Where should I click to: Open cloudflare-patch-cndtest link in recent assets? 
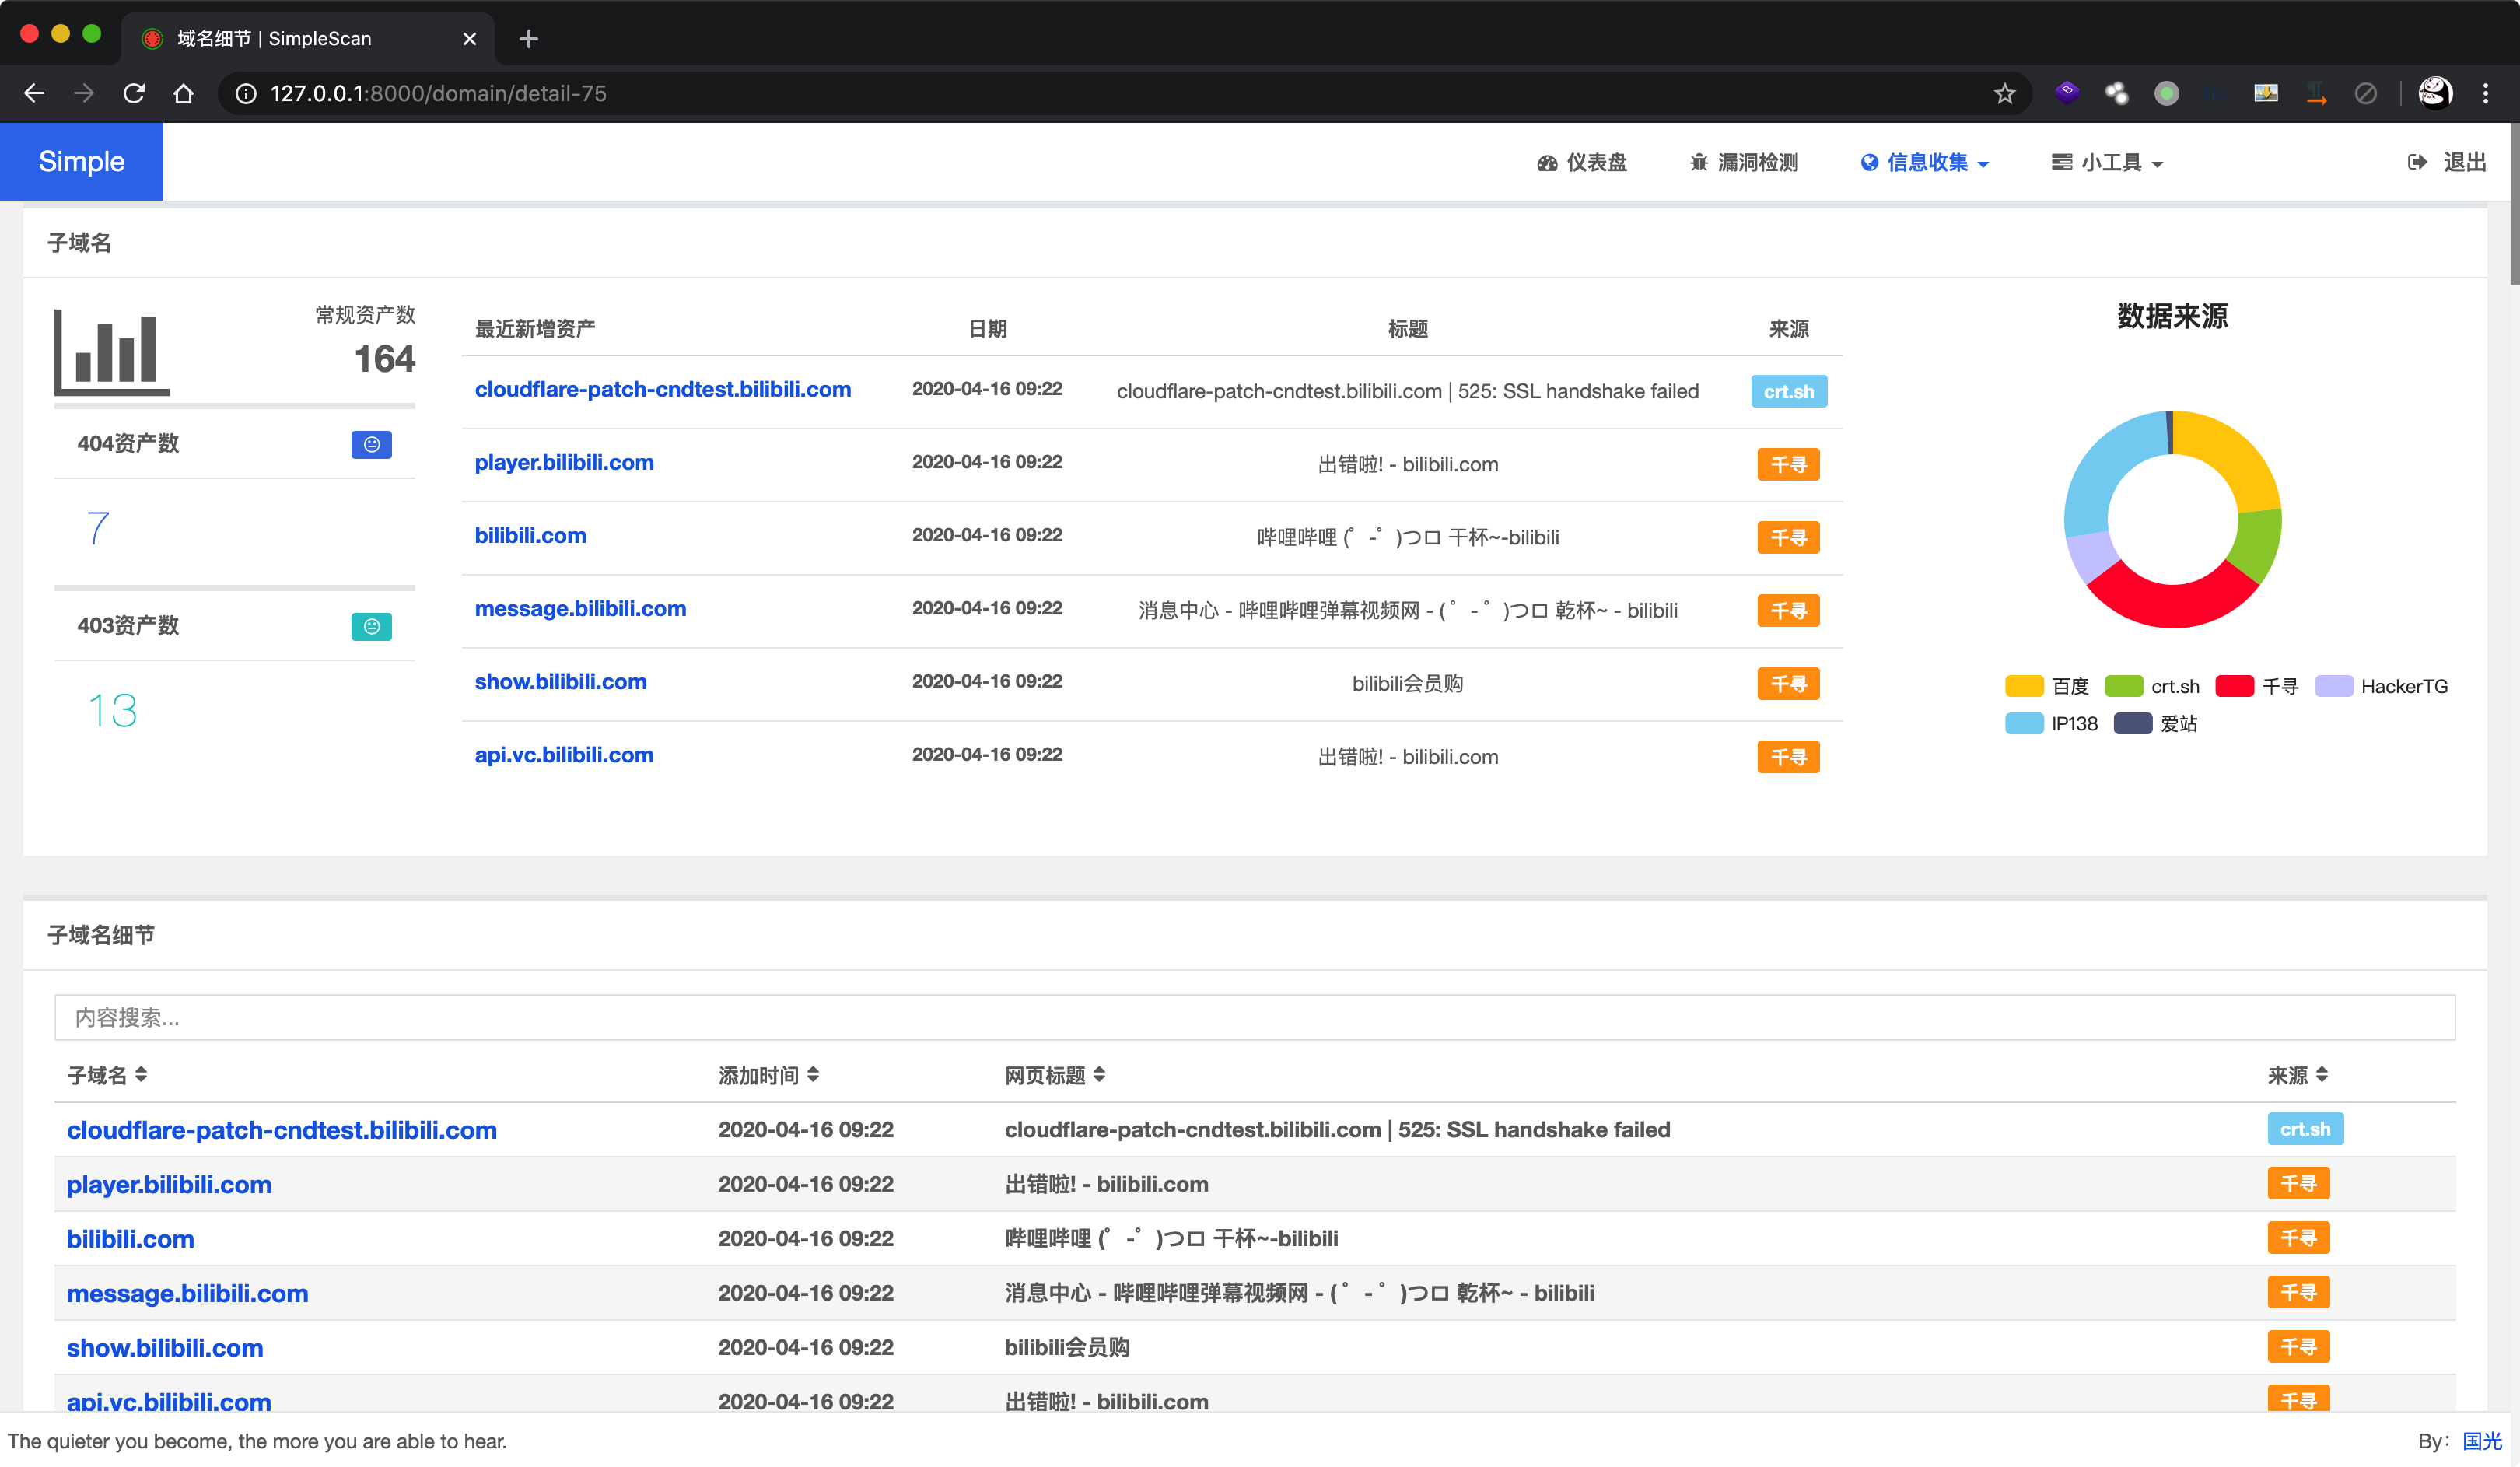(662, 389)
